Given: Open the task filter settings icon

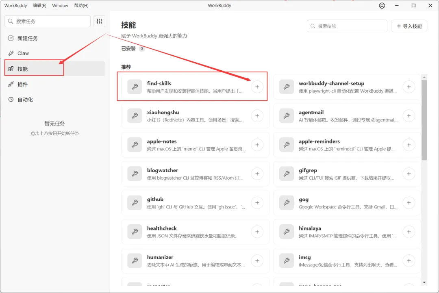Looking at the screenshot, I should [x=100, y=21].
